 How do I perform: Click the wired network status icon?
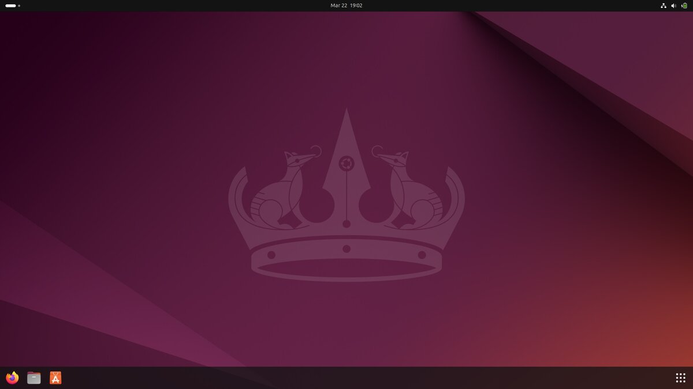click(x=664, y=6)
